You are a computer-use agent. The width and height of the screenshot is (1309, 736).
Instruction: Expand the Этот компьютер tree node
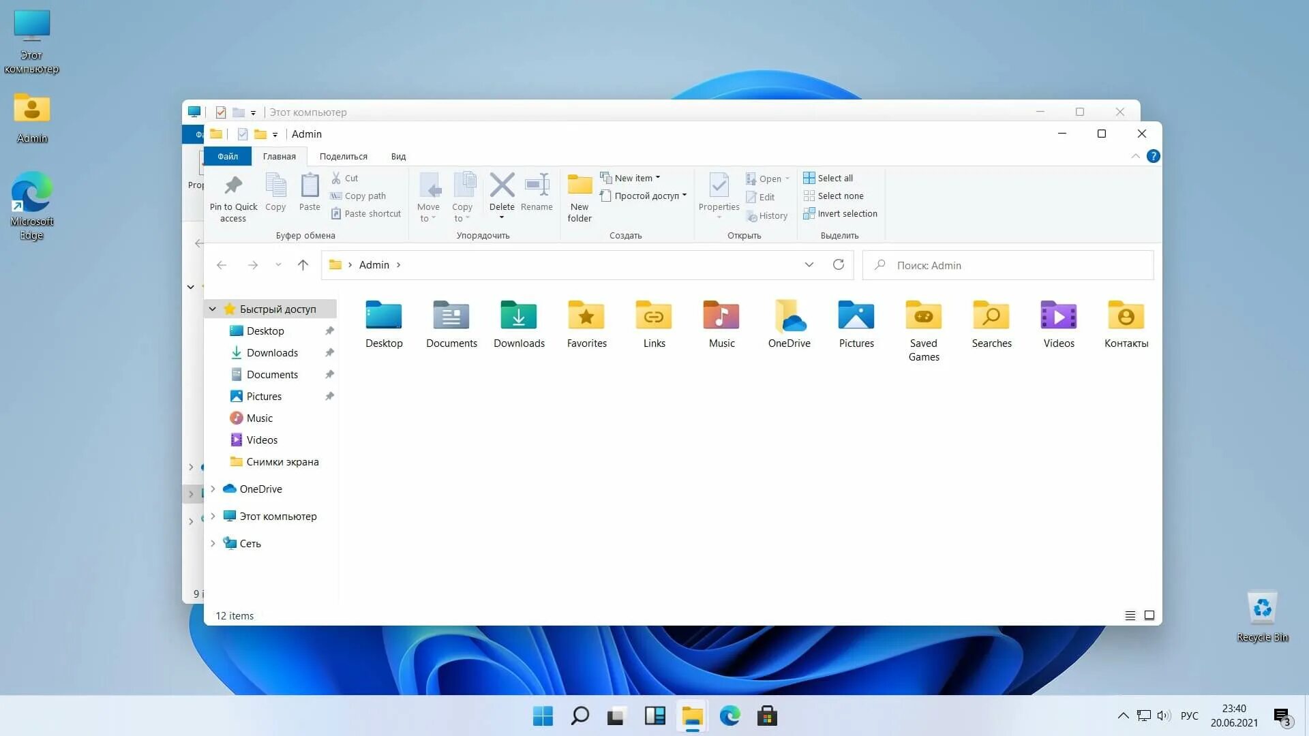pyautogui.click(x=213, y=517)
